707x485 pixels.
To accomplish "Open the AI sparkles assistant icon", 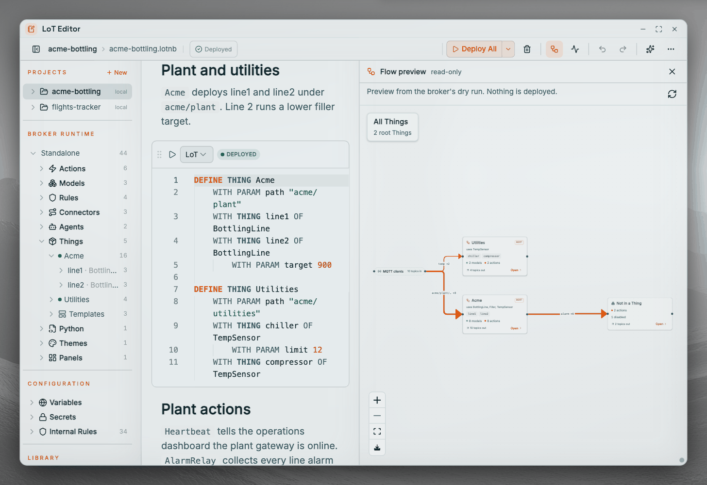I will [x=650, y=49].
